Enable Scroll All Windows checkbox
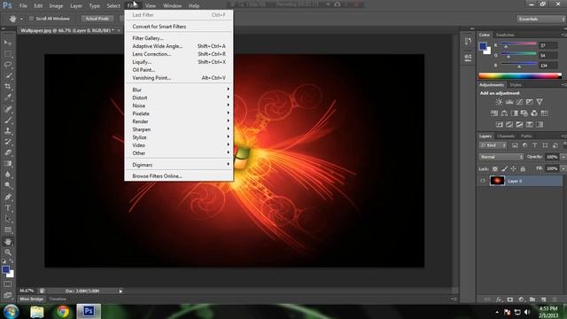567x319 pixels. click(32, 19)
